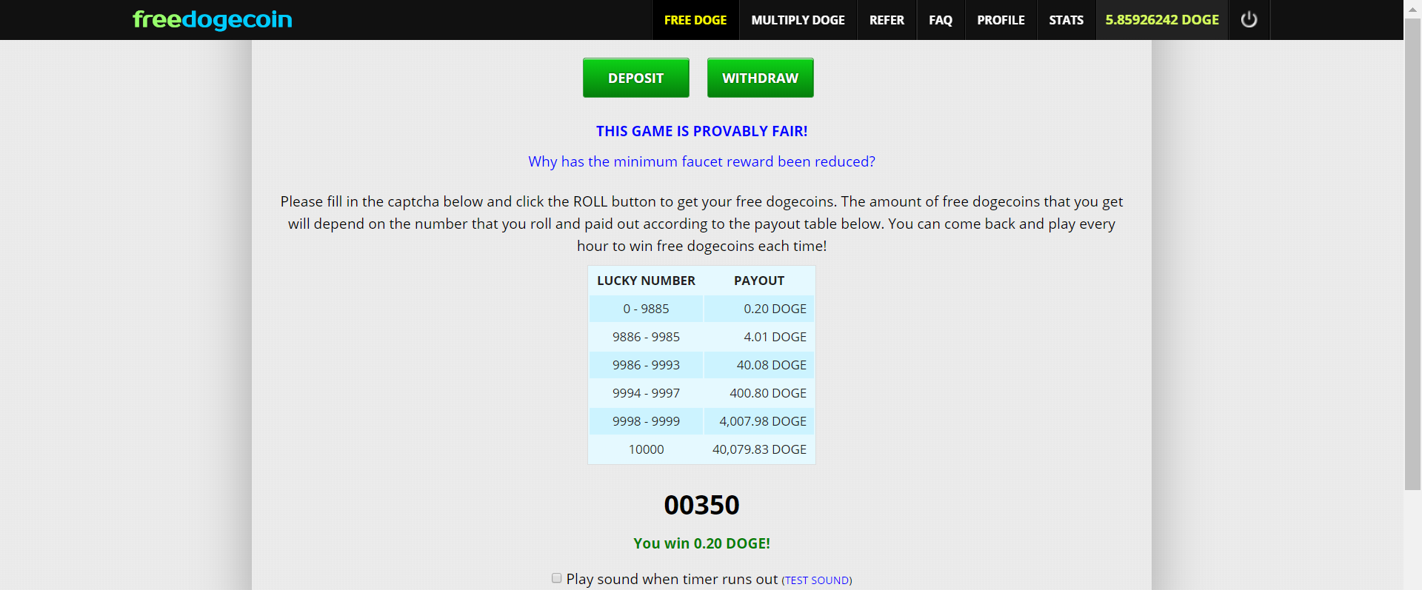Select the 10000 lucky number cell
Viewport: 1422px width, 590px height.
tap(646, 449)
